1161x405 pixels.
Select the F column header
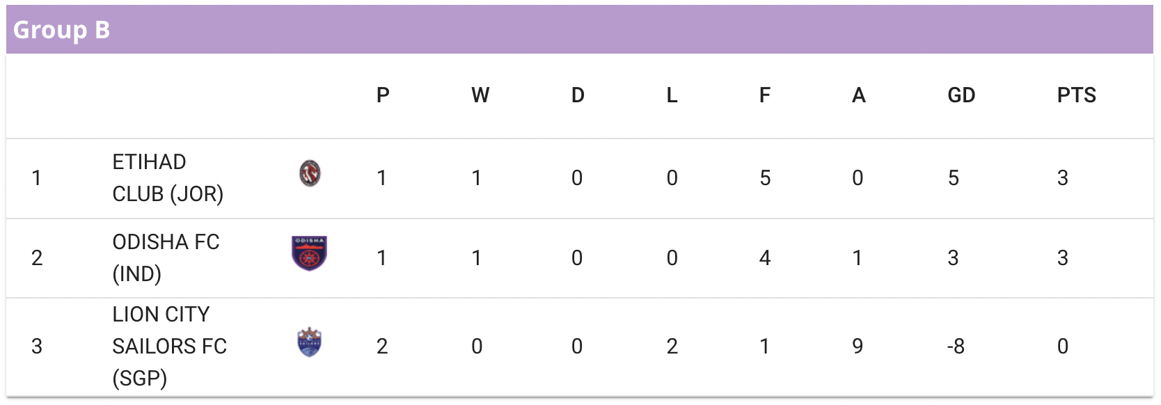tap(764, 95)
